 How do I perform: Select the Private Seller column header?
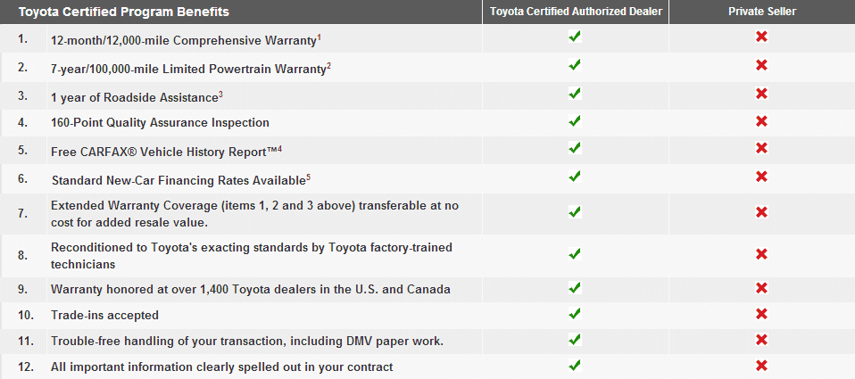[x=762, y=12]
